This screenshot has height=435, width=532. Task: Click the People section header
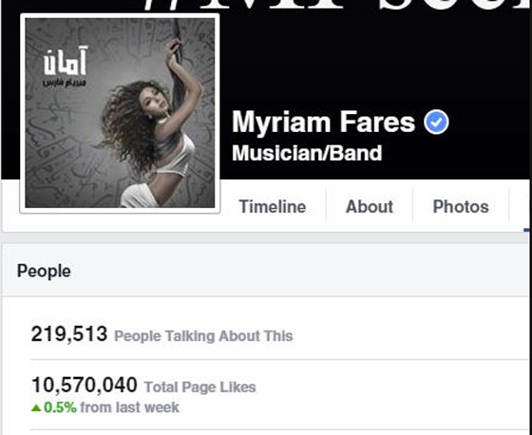[44, 271]
